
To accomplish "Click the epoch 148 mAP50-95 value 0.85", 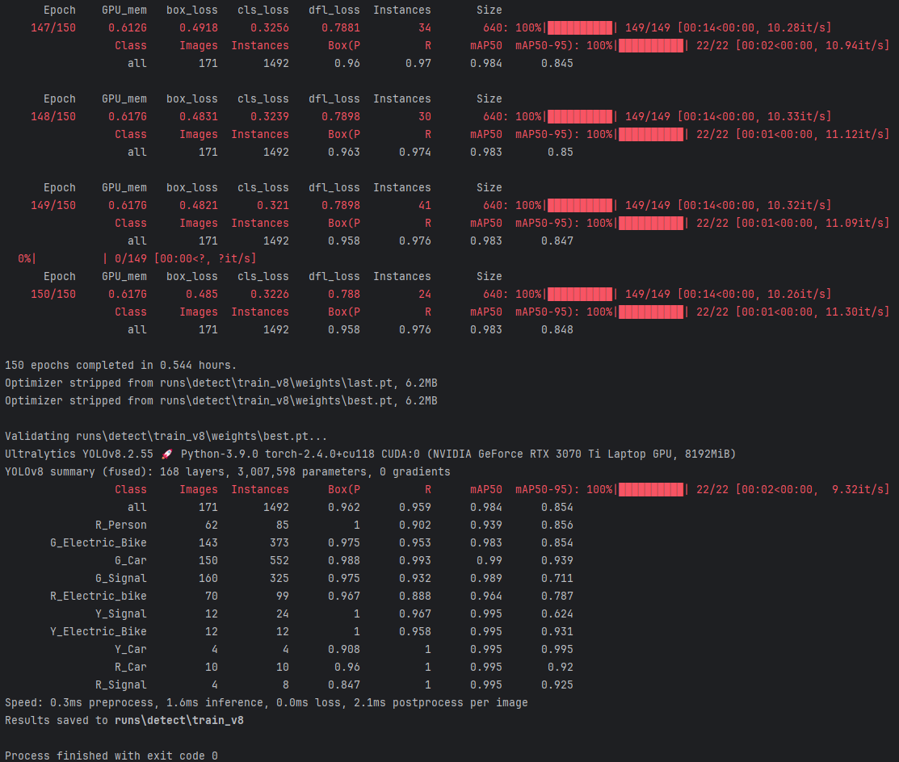I will point(560,152).
